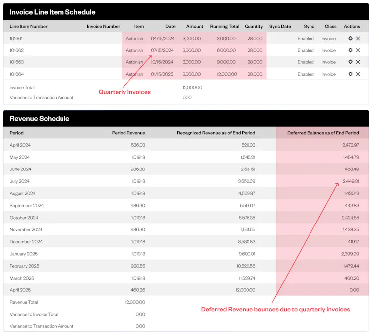Click the Period Revenue column header

pos(128,133)
